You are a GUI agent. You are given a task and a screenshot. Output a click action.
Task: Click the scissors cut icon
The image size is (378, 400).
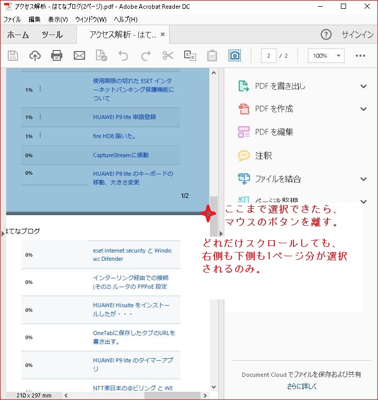pyautogui.click(x=168, y=56)
